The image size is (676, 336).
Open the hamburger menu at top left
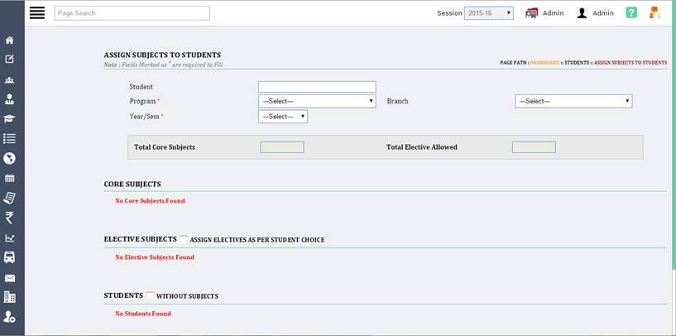[36, 13]
